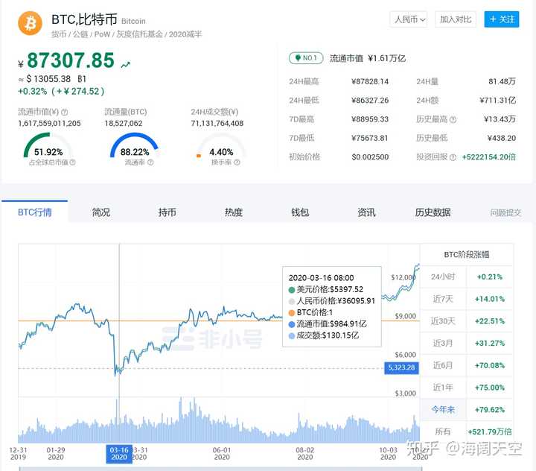Click the 货币 tag link

[59, 34]
